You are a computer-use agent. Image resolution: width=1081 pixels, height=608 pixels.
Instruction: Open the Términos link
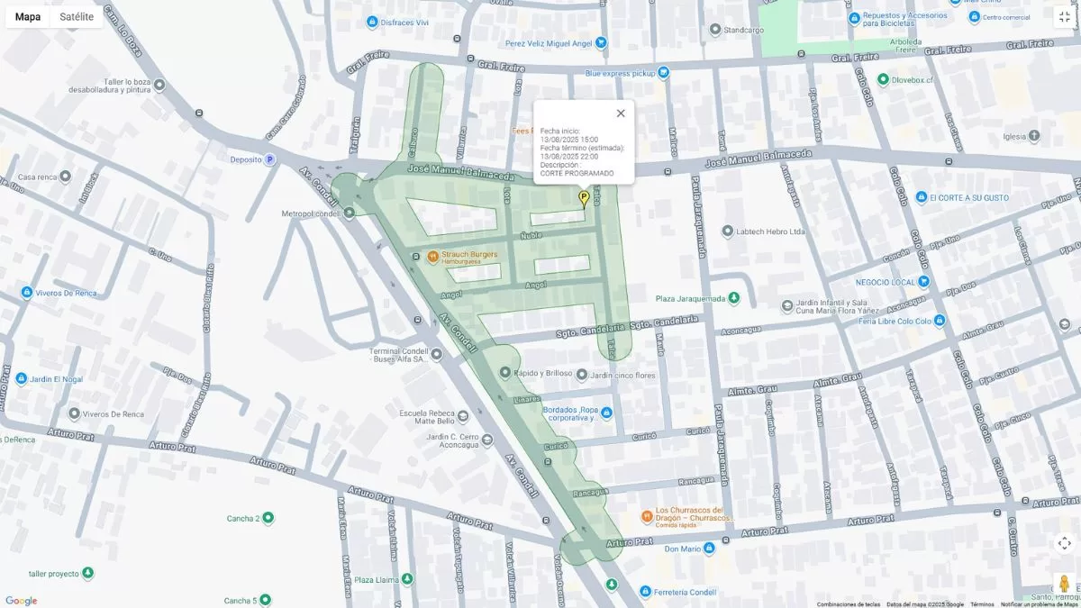point(982,604)
